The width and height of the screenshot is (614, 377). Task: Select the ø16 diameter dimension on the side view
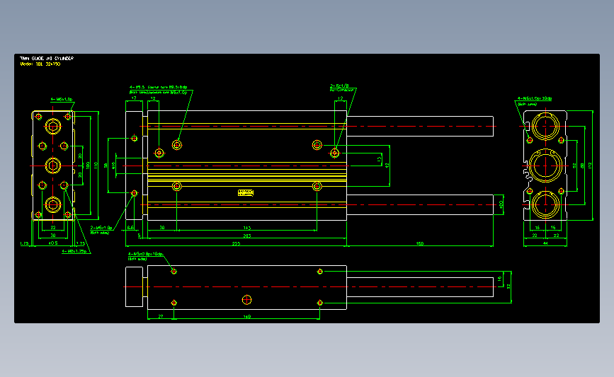(113, 166)
